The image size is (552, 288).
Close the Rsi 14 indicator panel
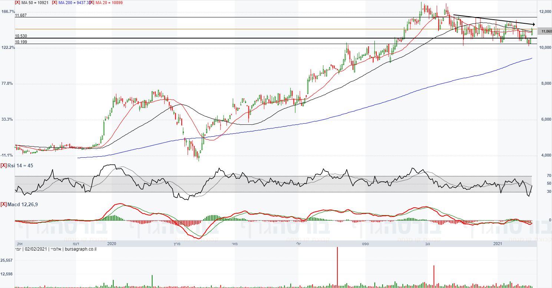(3, 165)
